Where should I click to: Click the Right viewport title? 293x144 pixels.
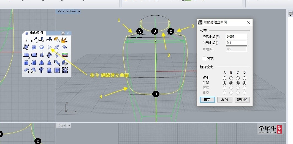coord(62,125)
